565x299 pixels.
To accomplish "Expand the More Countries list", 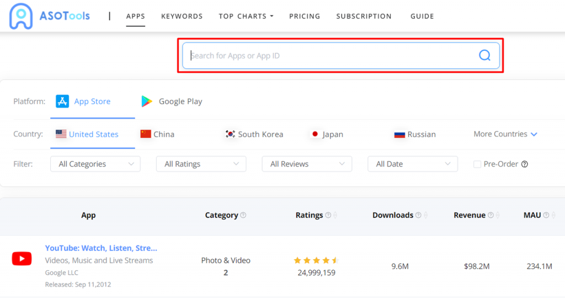I will (x=505, y=134).
